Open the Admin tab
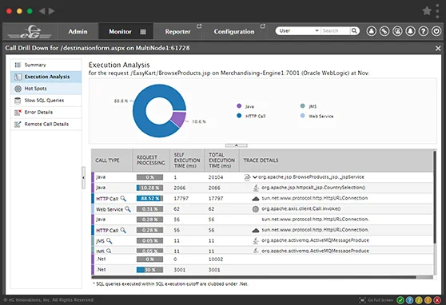 pos(78,32)
